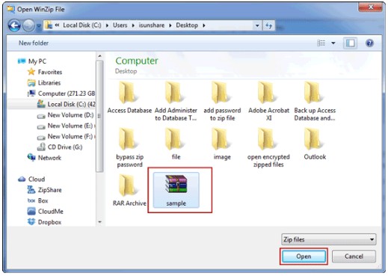Select the Outlook folder
Viewport: 388px width, 276px height.
coord(315,144)
